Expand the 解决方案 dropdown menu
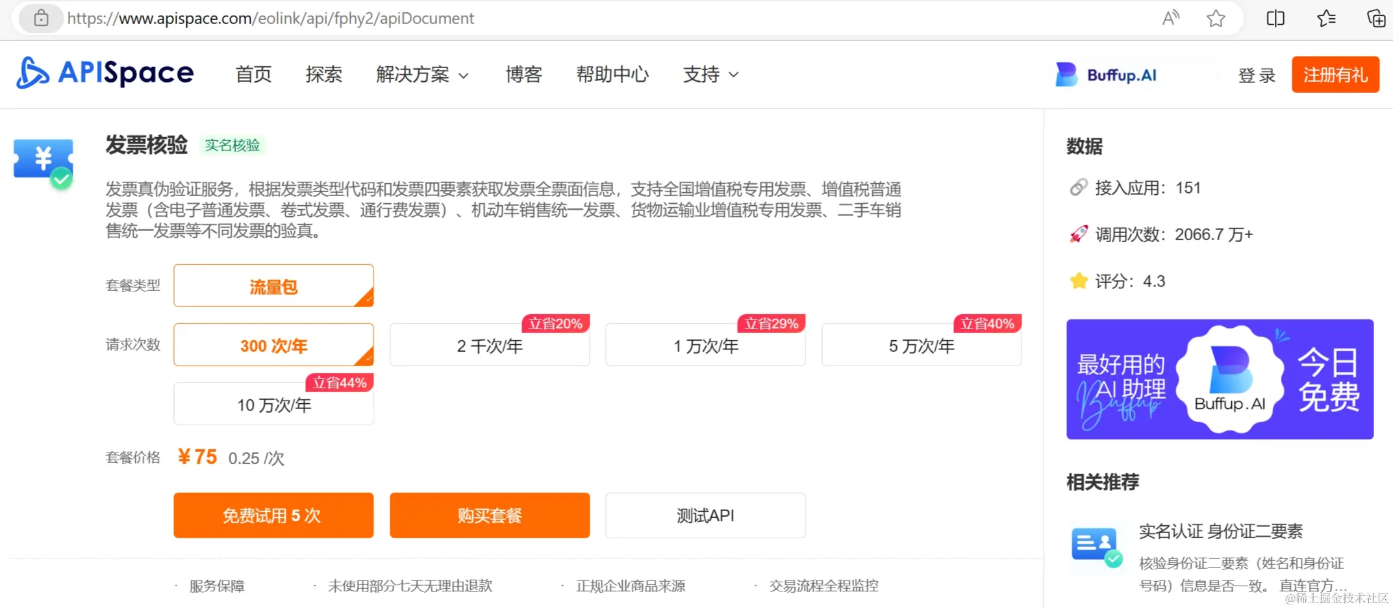Viewport: 1393px width, 609px height. [422, 75]
